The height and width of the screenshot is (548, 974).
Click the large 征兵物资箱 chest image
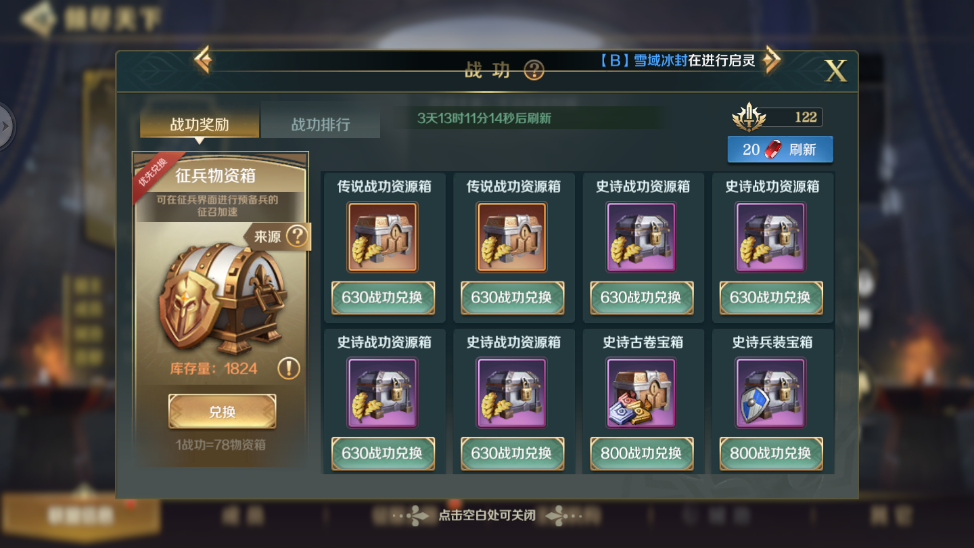(222, 298)
